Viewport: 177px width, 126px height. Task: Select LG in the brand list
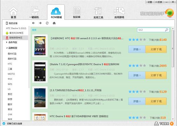click(x=9, y=89)
